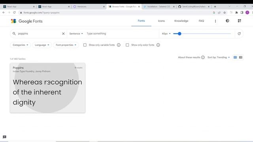253x142 pixels.
Task: Toggle dark theme icon
Action: click(227, 21)
